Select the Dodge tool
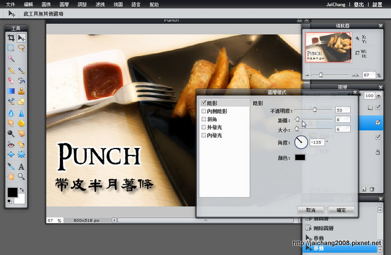Viewport: 391px width, 255px height. pyautogui.click(x=11, y=133)
